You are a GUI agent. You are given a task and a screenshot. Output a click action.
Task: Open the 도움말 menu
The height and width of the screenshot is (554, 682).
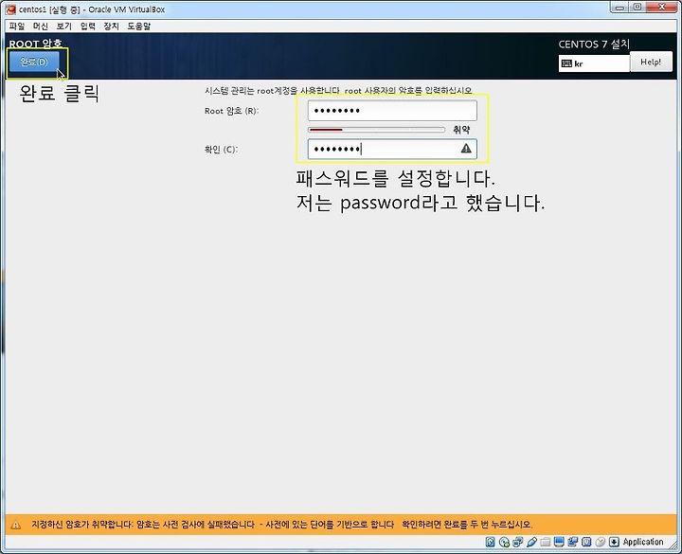(x=138, y=27)
